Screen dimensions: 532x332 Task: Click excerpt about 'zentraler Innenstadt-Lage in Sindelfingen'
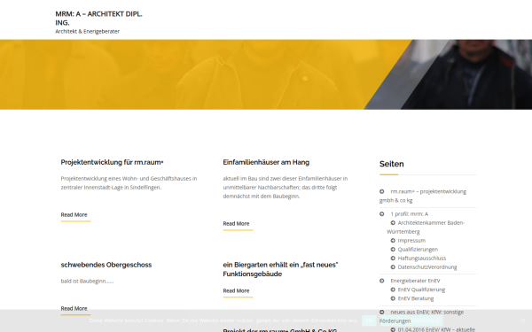[x=129, y=183]
